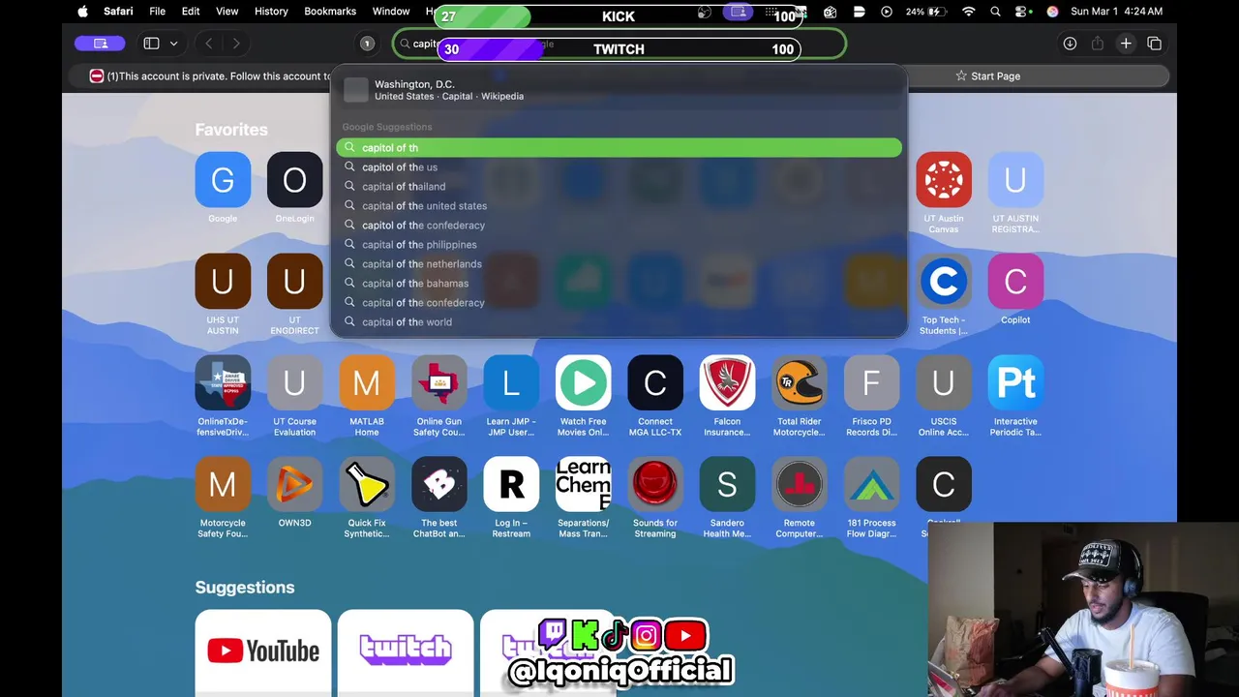Switch to the Start Page tab
The height and width of the screenshot is (697, 1239).
987,76
